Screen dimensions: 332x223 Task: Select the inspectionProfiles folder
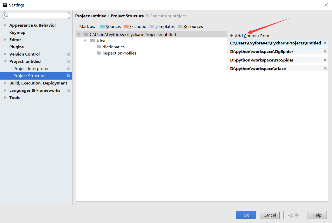coord(119,53)
